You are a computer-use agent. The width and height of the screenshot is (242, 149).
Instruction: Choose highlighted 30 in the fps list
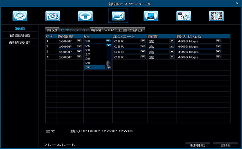coord(95,67)
